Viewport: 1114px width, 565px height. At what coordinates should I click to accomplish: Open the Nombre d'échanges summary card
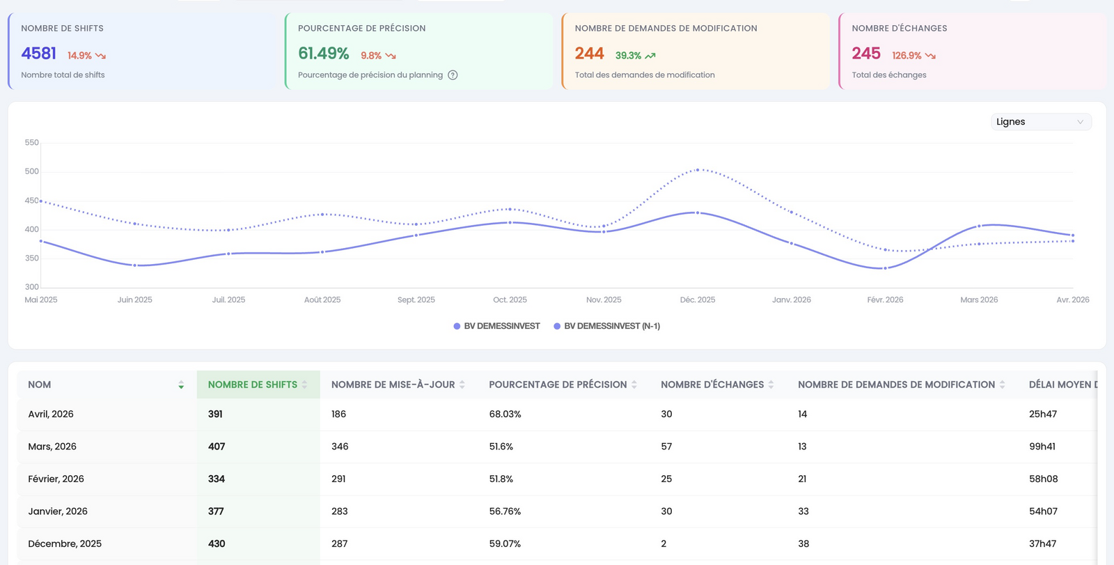click(972, 51)
